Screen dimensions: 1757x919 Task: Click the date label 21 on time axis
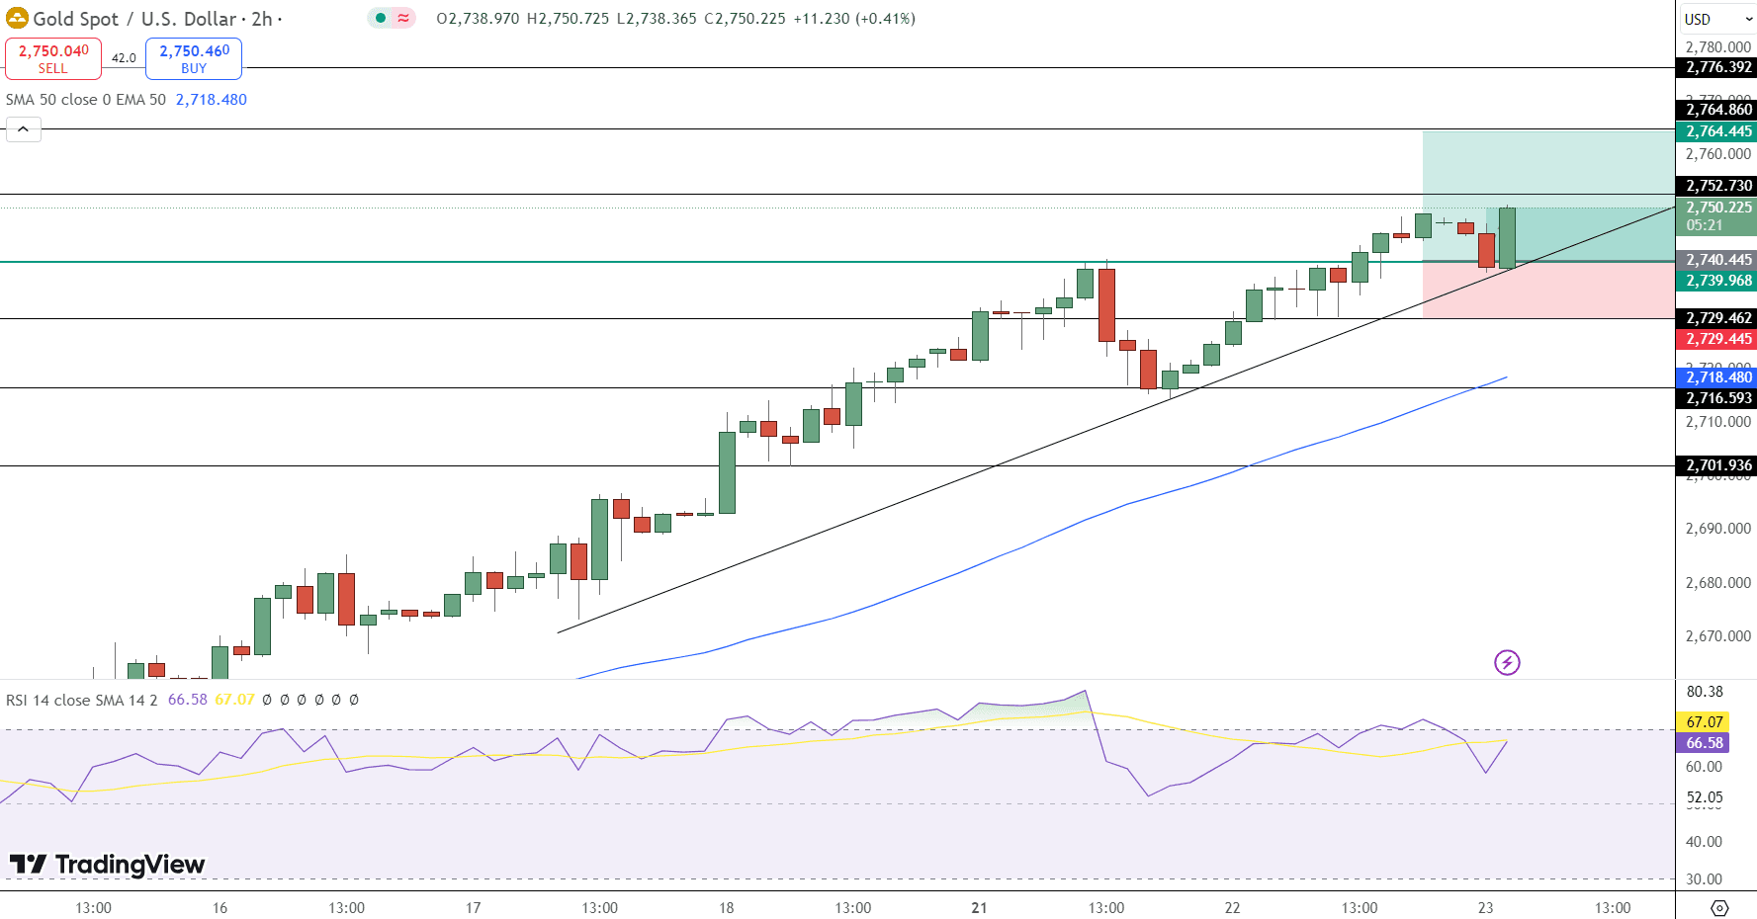tap(979, 908)
